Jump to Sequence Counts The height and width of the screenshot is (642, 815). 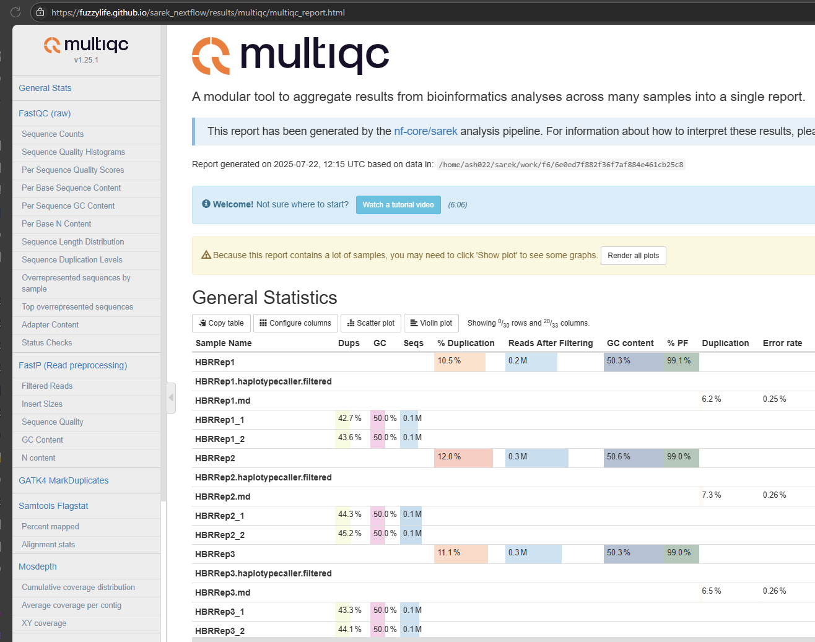(53, 134)
